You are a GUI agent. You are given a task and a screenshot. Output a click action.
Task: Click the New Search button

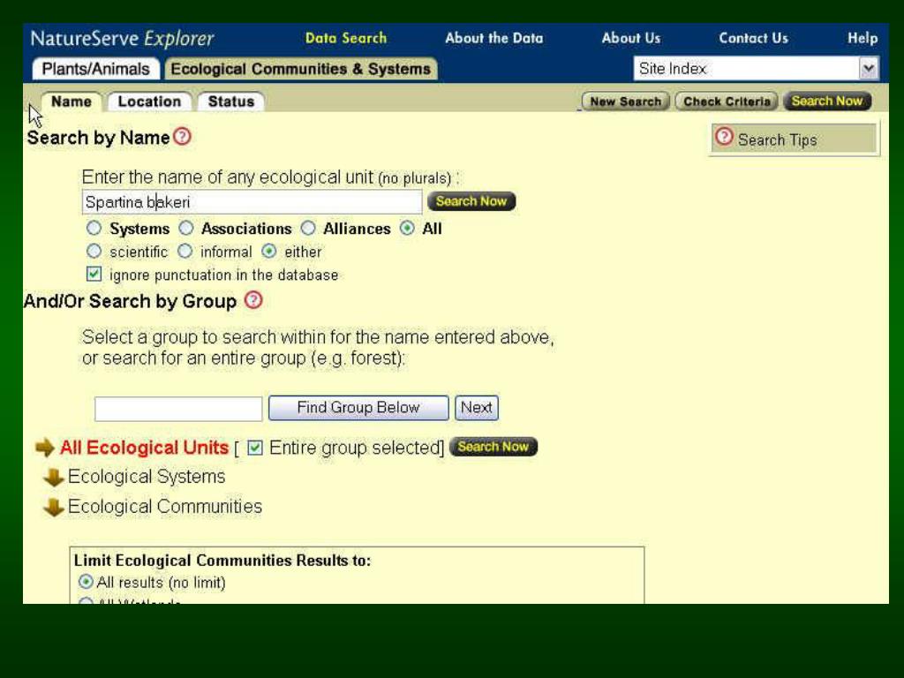tap(626, 102)
